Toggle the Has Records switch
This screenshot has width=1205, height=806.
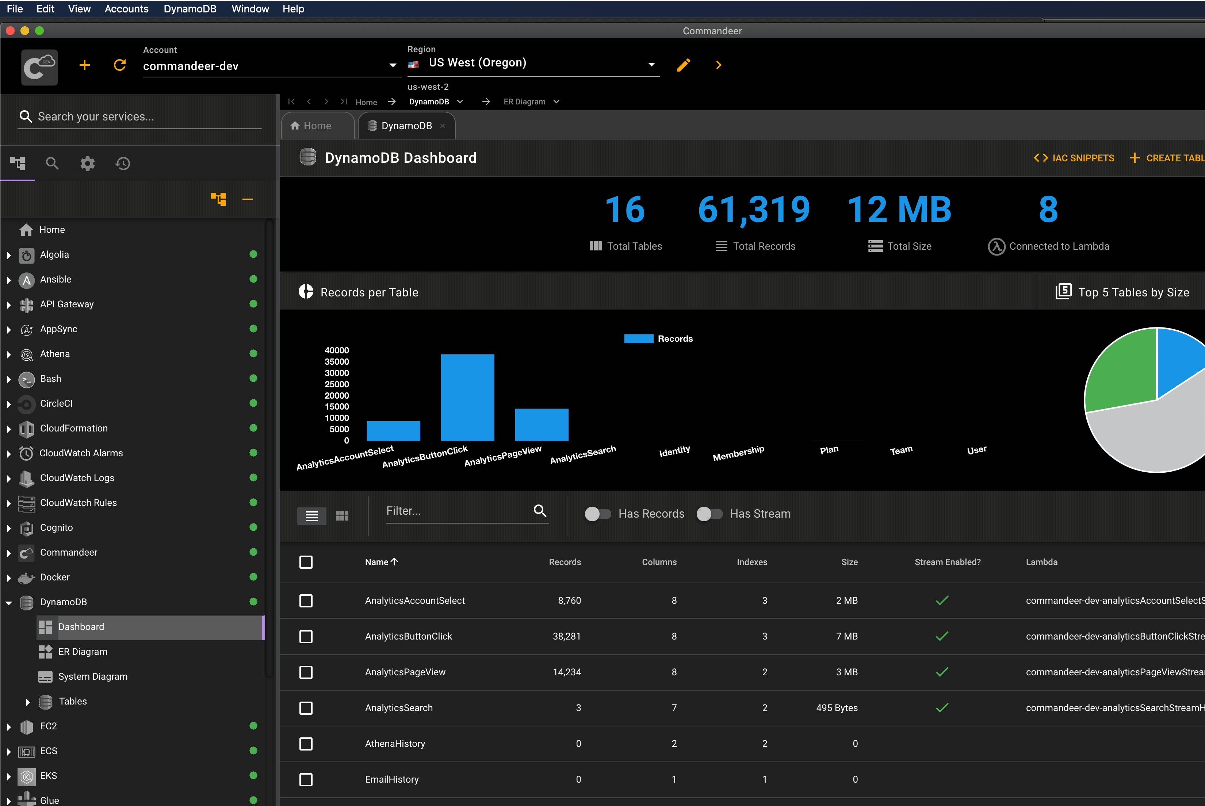click(x=598, y=514)
